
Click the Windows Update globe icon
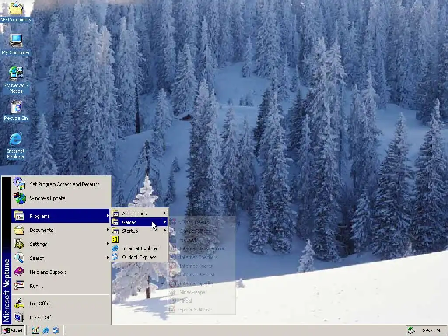(19, 198)
